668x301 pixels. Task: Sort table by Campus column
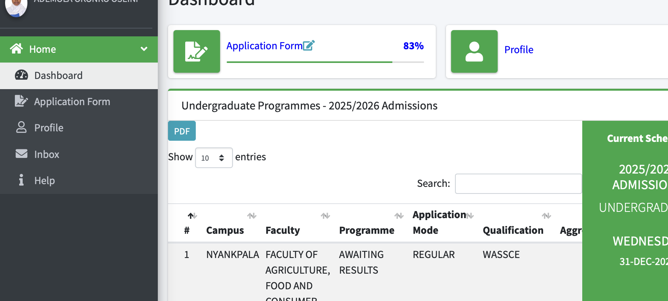tap(225, 230)
